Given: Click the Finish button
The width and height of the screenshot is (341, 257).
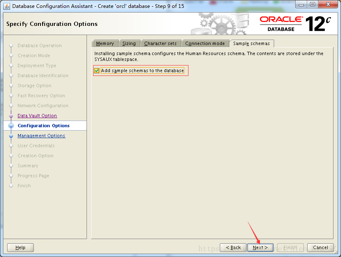Looking at the screenshot, I should pos(290,247).
